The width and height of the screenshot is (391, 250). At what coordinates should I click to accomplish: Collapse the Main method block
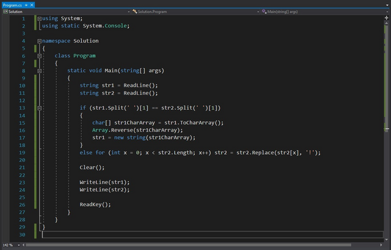point(39,71)
